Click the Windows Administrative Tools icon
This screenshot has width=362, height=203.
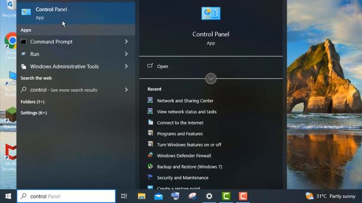click(24, 67)
